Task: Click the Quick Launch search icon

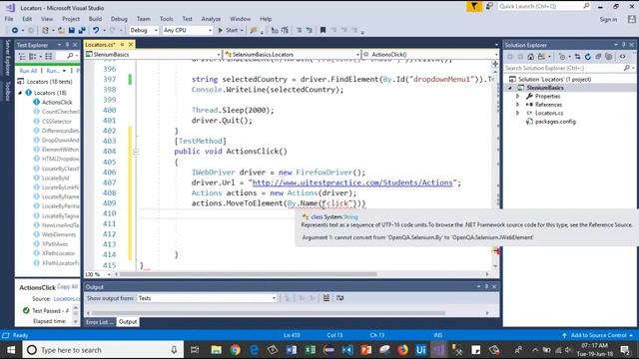Action: point(586,6)
